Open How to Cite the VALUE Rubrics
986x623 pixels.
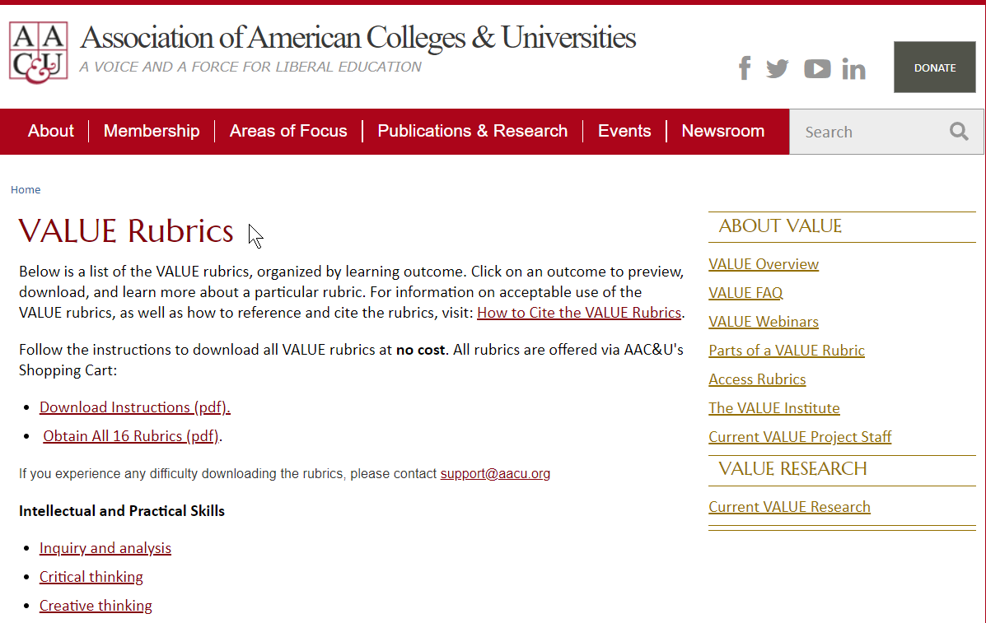point(579,313)
